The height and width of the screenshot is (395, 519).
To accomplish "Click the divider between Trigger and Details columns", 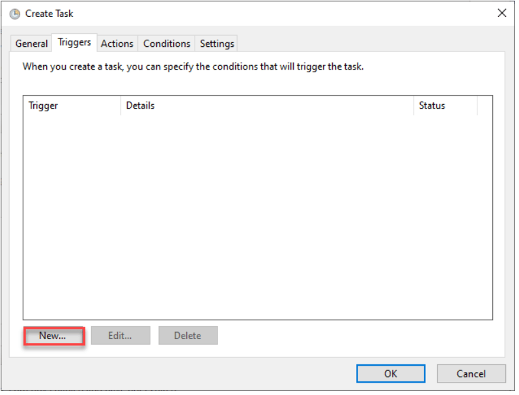I will tap(120, 105).
